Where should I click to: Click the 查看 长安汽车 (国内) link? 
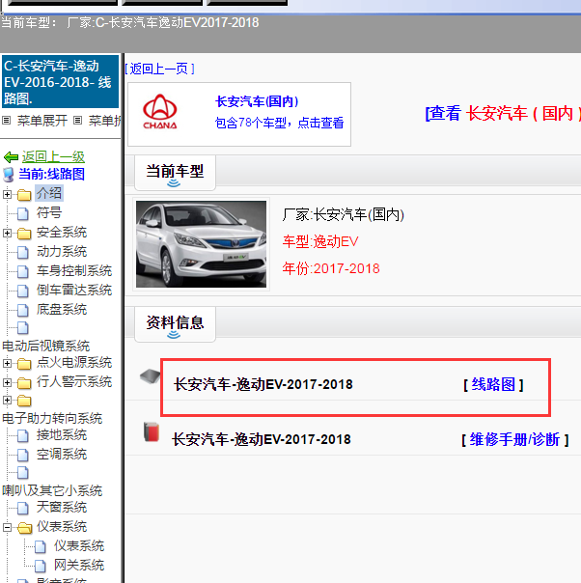point(503,113)
